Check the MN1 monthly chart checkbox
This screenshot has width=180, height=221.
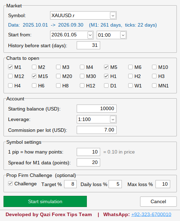[154, 86]
